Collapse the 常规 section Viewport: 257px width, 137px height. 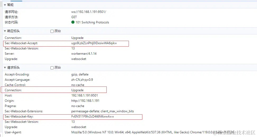click(x=5, y=5)
